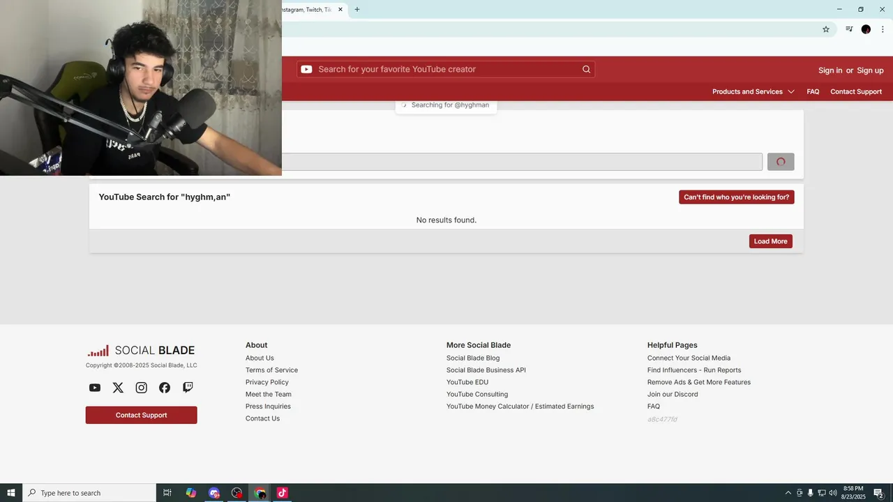Open Remove Ads & Get More Features link
This screenshot has width=893, height=502.
pos(699,382)
